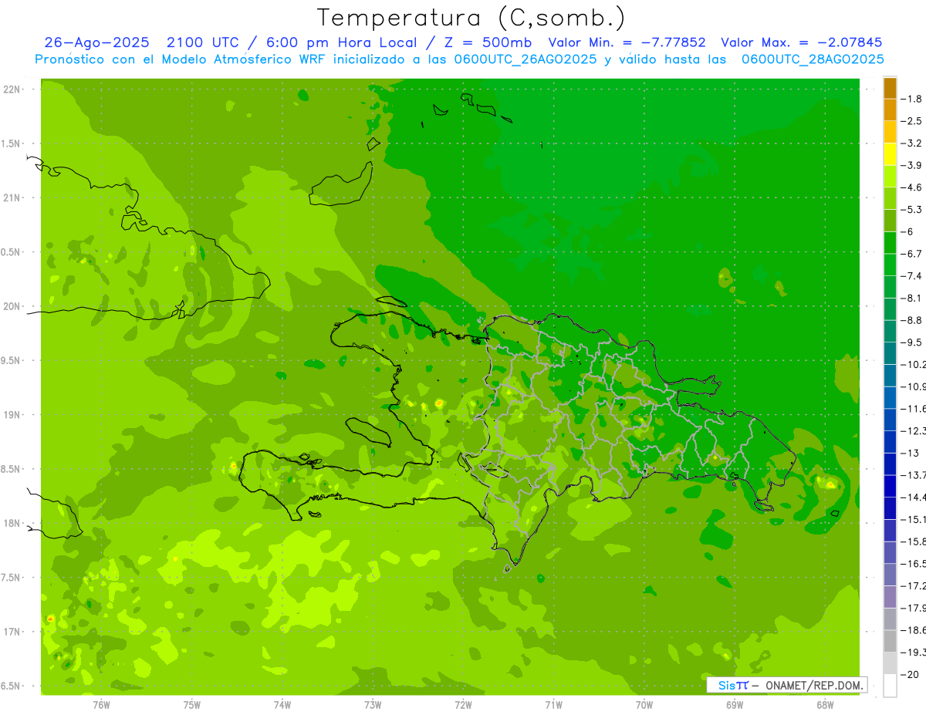
Task: Click the 20N latitude axis label
Action: click(x=12, y=306)
